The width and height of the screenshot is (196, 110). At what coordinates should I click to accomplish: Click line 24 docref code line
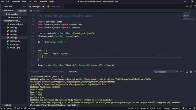coord(76,65)
